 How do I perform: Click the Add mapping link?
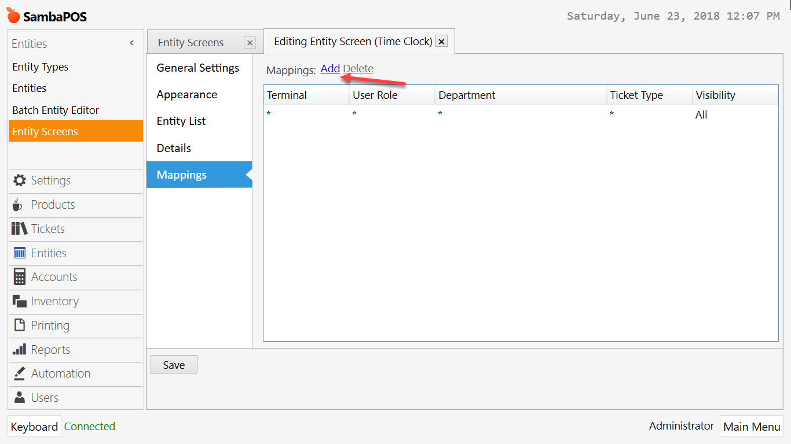(329, 68)
